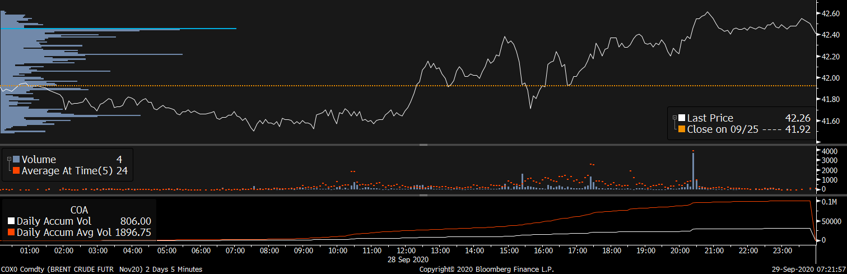Click the 42.26 last price value
Screen dimensions: 847x274
[798, 118]
